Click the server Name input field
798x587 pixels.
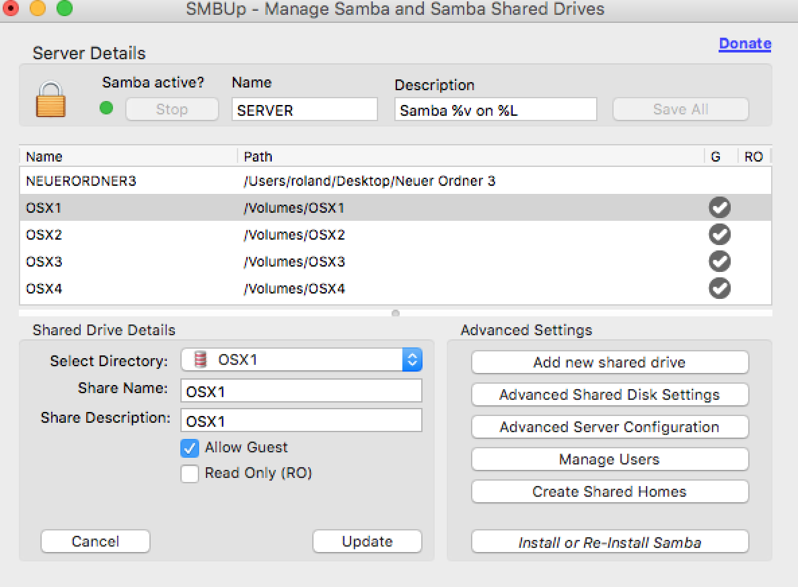point(304,110)
